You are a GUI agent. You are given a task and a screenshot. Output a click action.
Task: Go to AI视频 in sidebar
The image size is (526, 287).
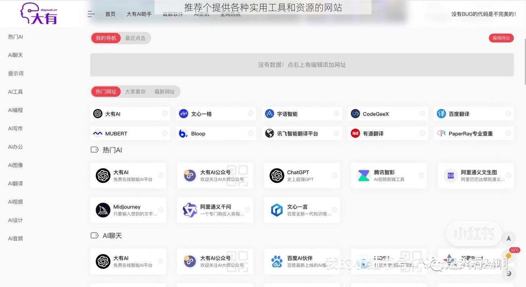[x=15, y=202]
